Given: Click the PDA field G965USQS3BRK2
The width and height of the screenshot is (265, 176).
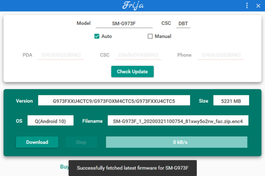Looking at the screenshot, I should coord(61,55).
